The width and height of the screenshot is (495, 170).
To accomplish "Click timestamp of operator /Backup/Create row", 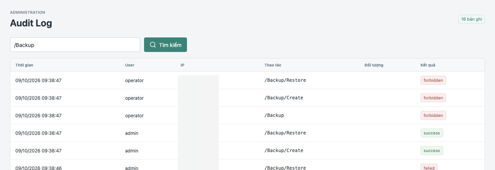I will pyautogui.click(x=38, y=98).
